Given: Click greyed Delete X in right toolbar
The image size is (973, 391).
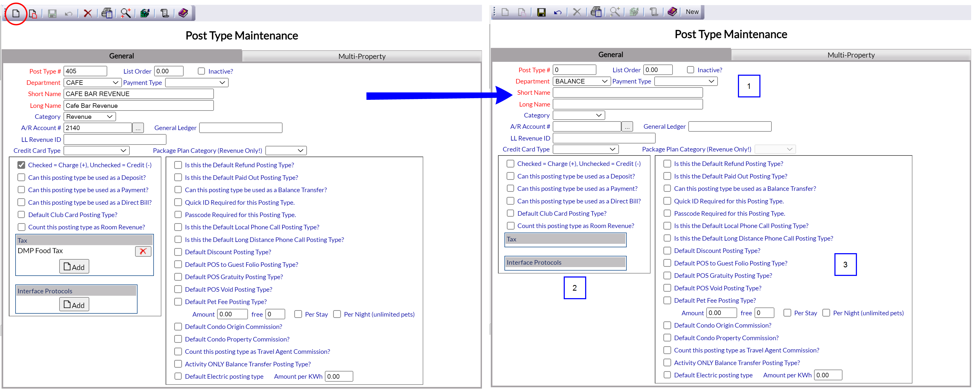Looking at the screenshot, I should pyautogui.click(x=577, y=12).
